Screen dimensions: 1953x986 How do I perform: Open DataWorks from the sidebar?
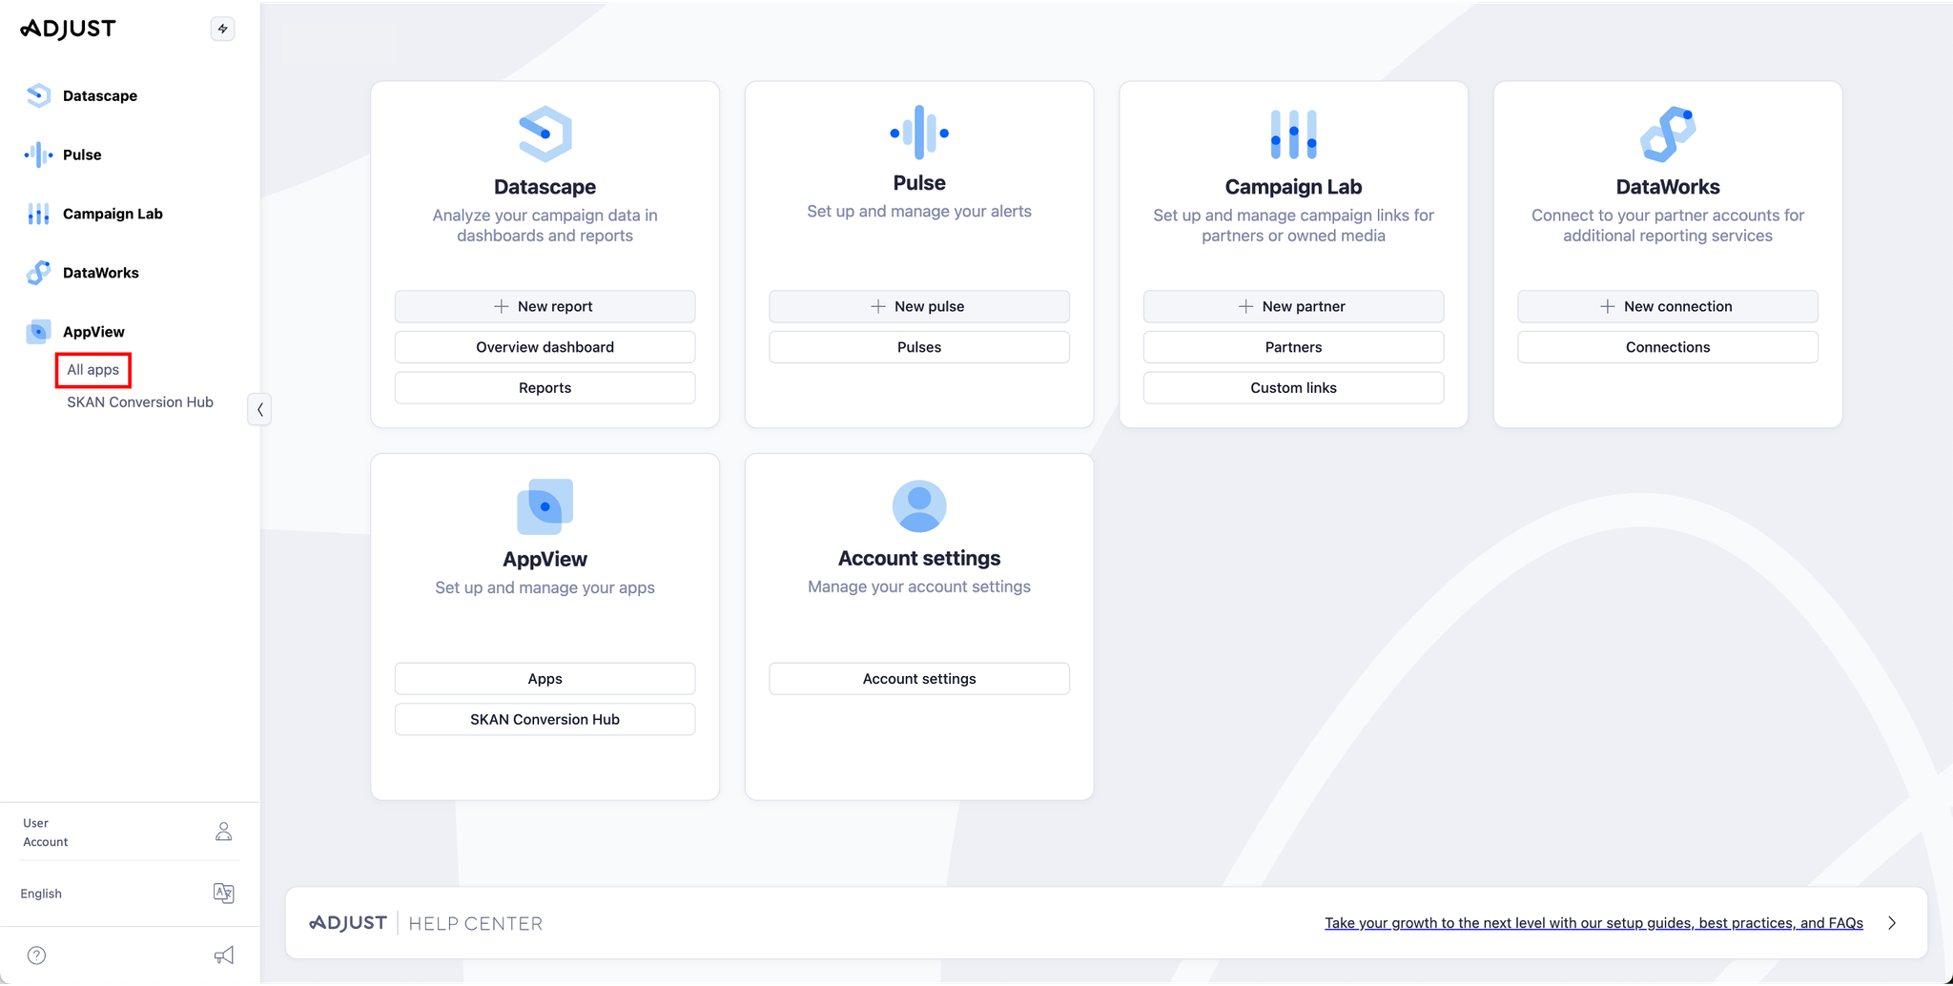click(101, 273)
